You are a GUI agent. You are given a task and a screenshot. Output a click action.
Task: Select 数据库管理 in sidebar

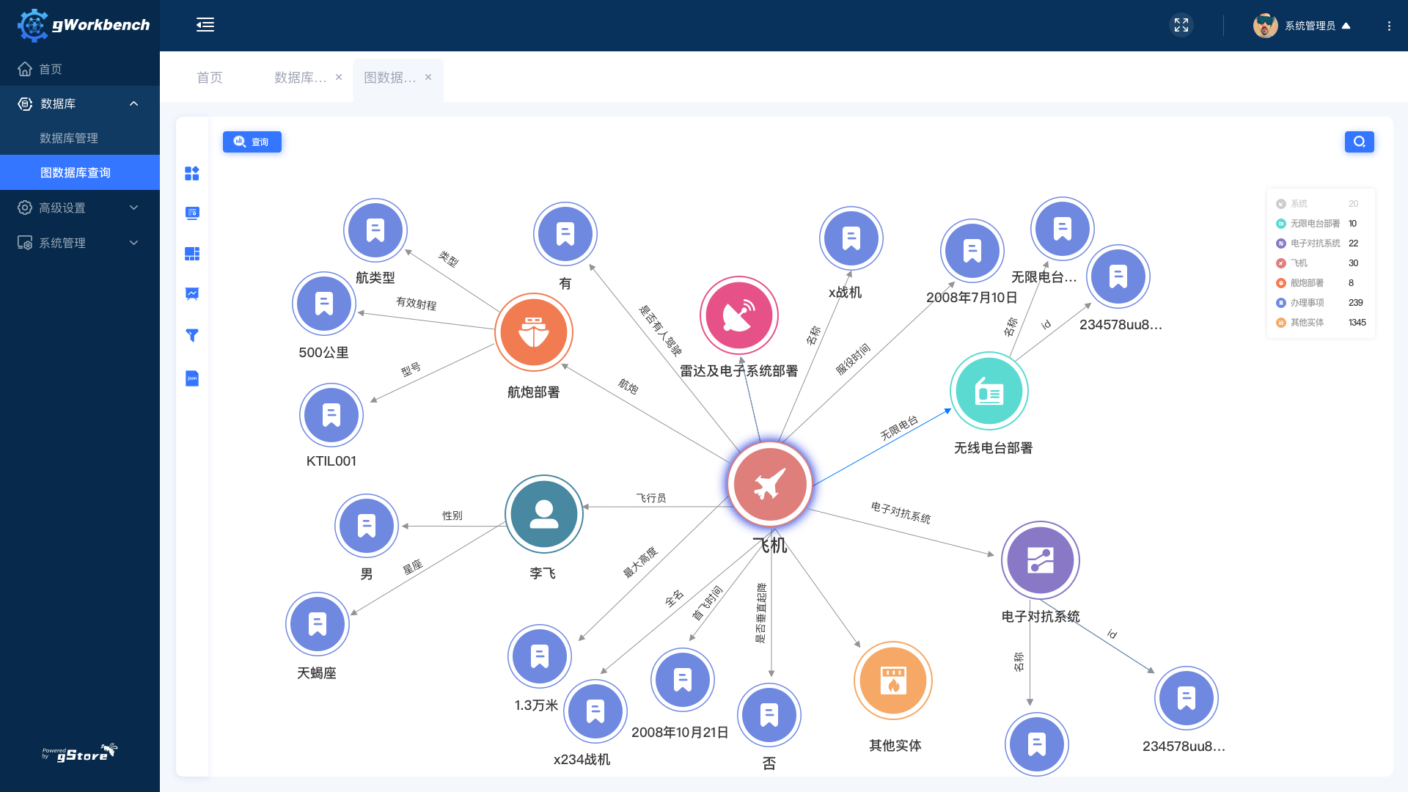(69, 138)
